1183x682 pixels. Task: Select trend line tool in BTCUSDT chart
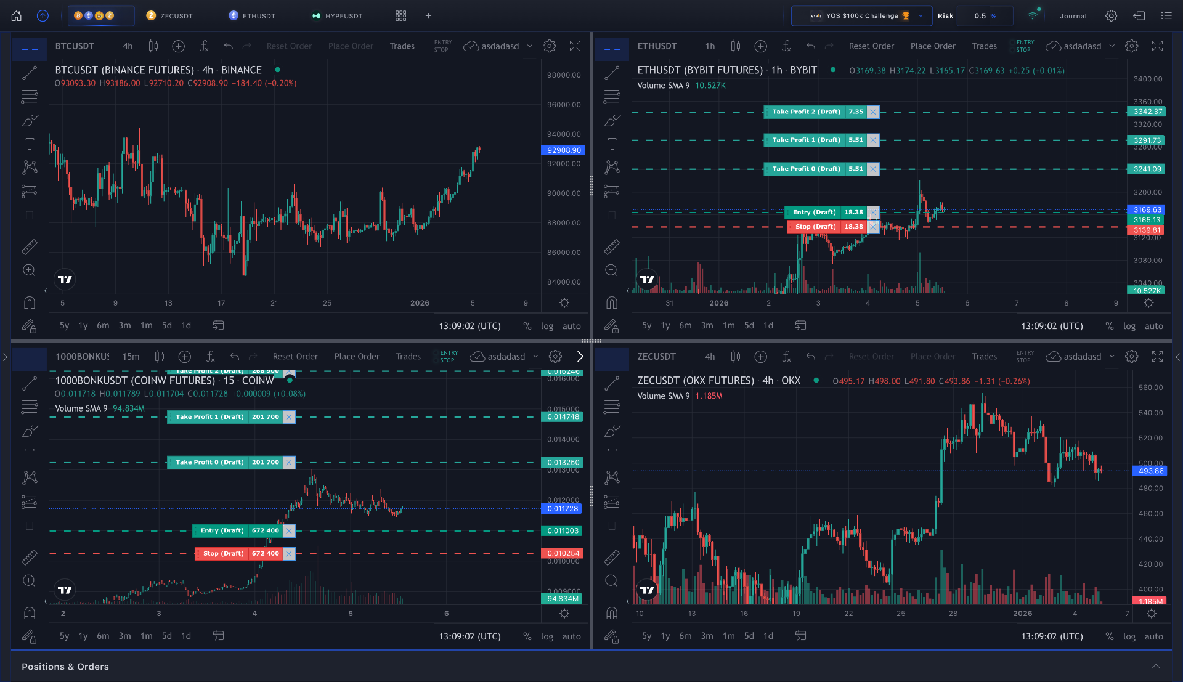(30, 73)
